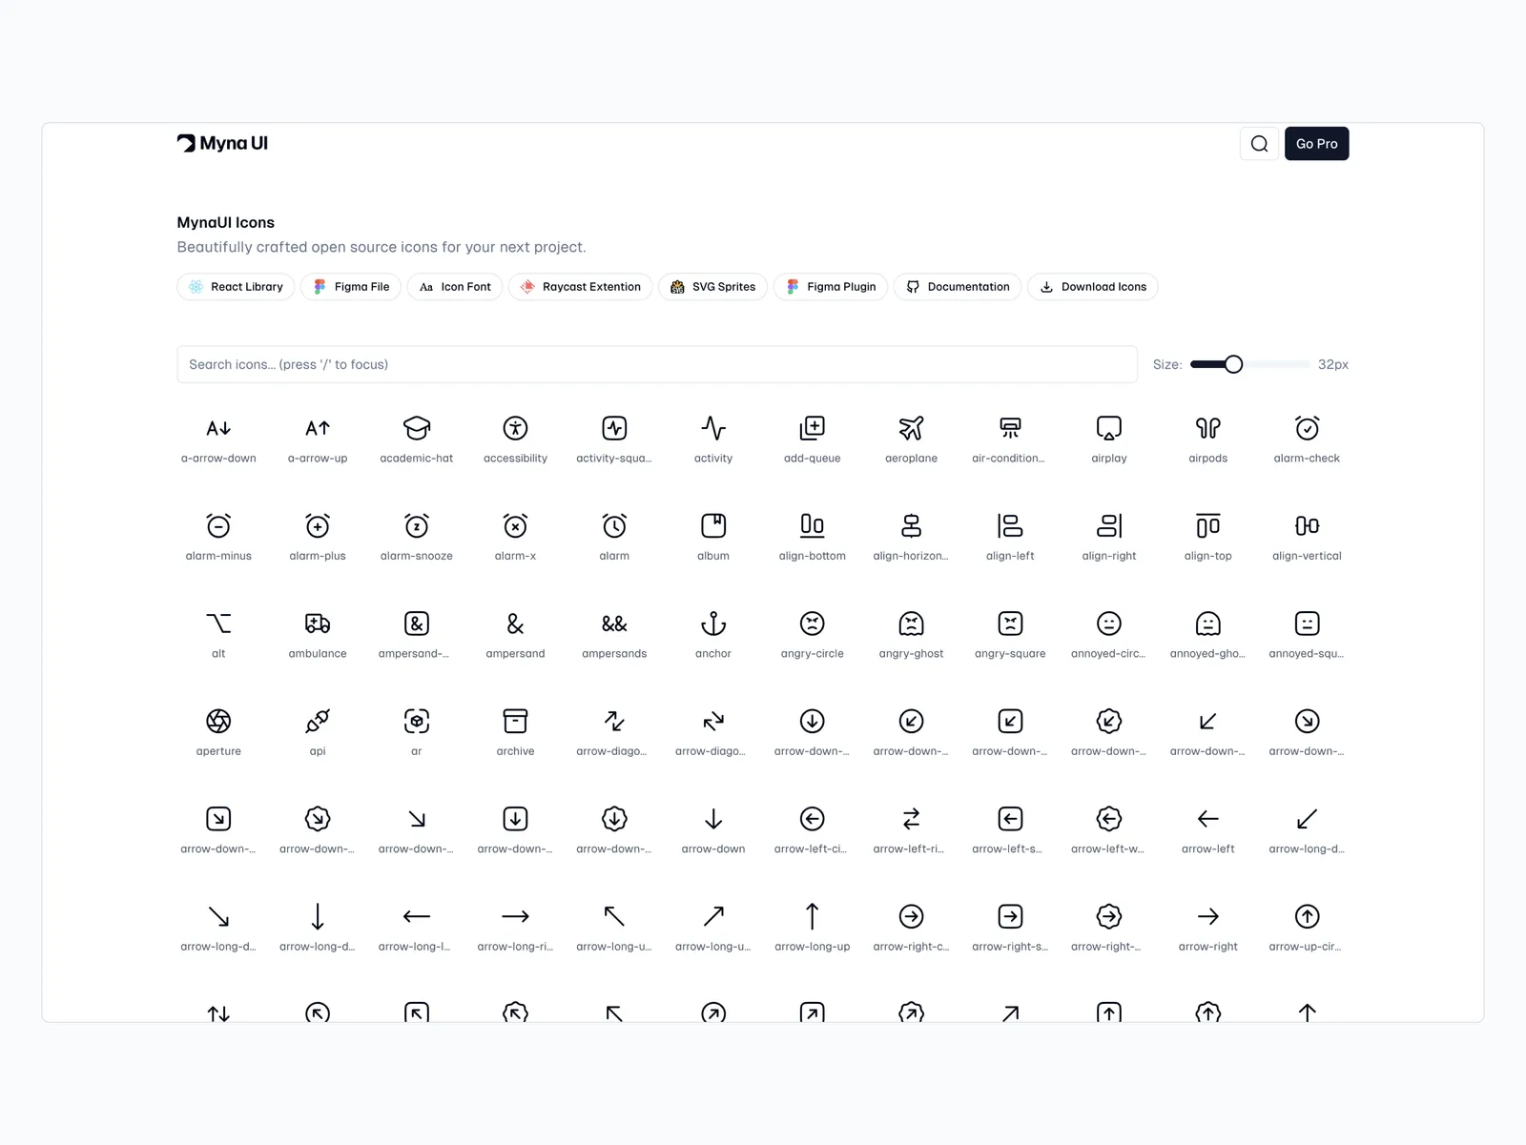Image resolution: width=1526 pixels, height=1145 pixels.
Task: Click the angry-ghost icon
Action: 911,624
